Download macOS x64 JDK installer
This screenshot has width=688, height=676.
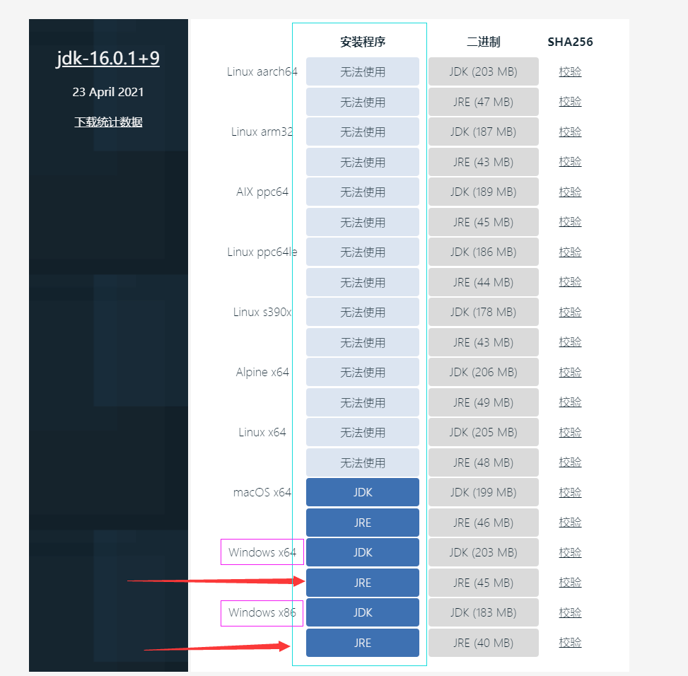[x=363, y=492]
